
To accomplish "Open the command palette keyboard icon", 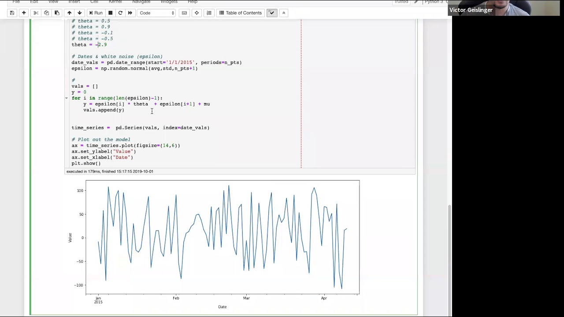I will pos(184,13).
